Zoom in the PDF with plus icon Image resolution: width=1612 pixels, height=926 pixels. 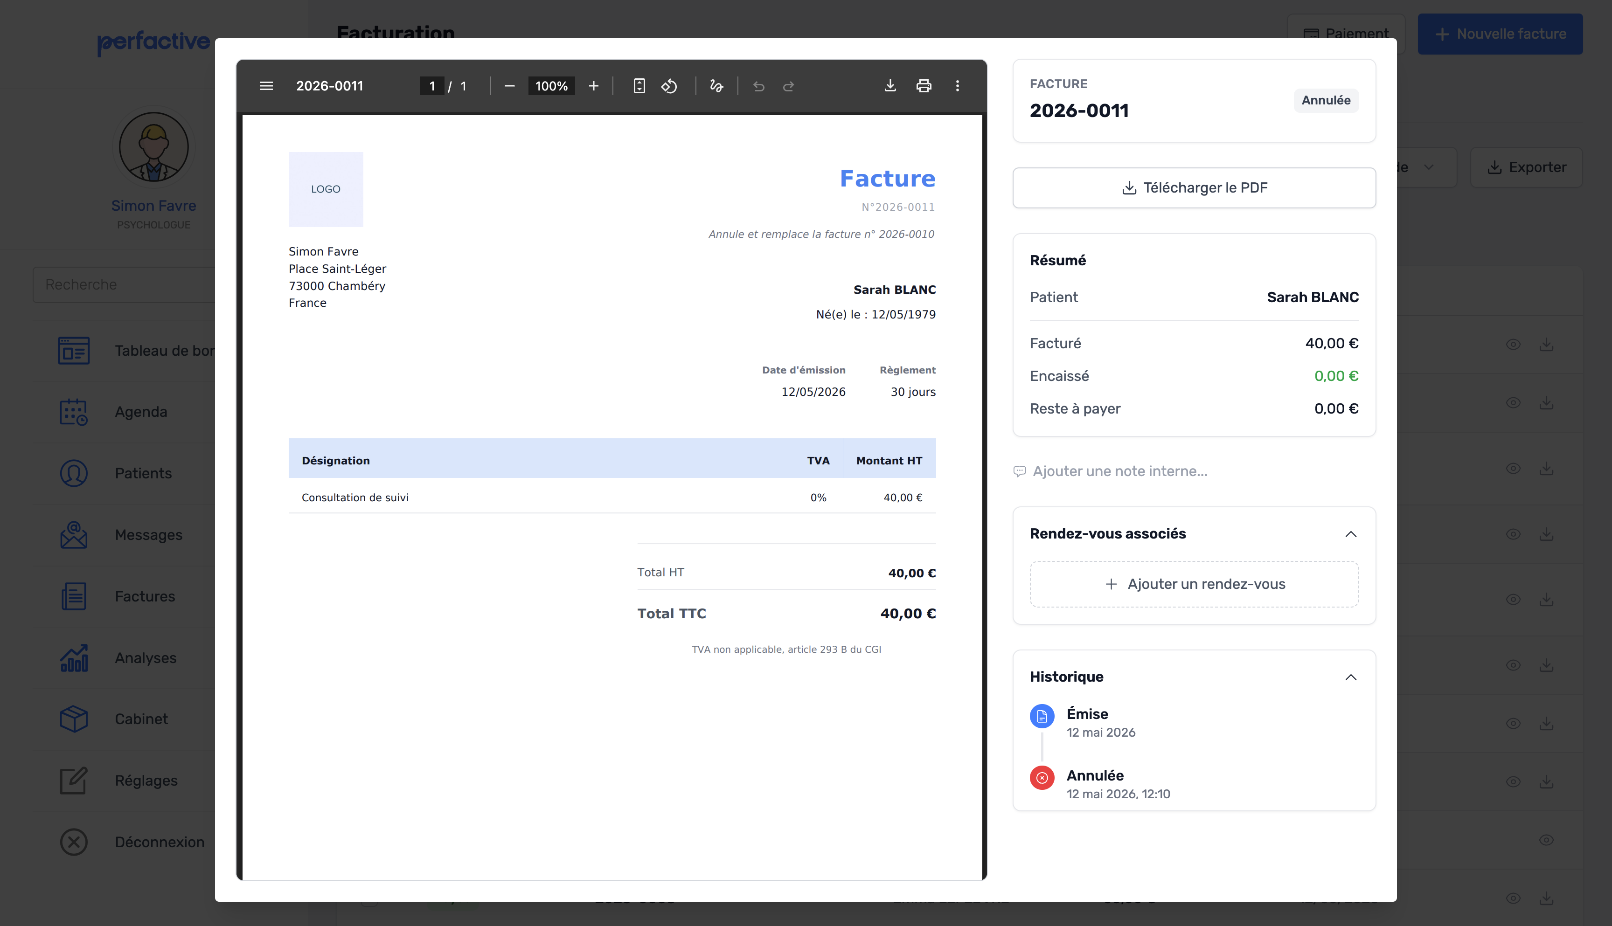[593, 86]
